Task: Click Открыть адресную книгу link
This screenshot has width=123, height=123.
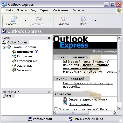Action: 90,99
